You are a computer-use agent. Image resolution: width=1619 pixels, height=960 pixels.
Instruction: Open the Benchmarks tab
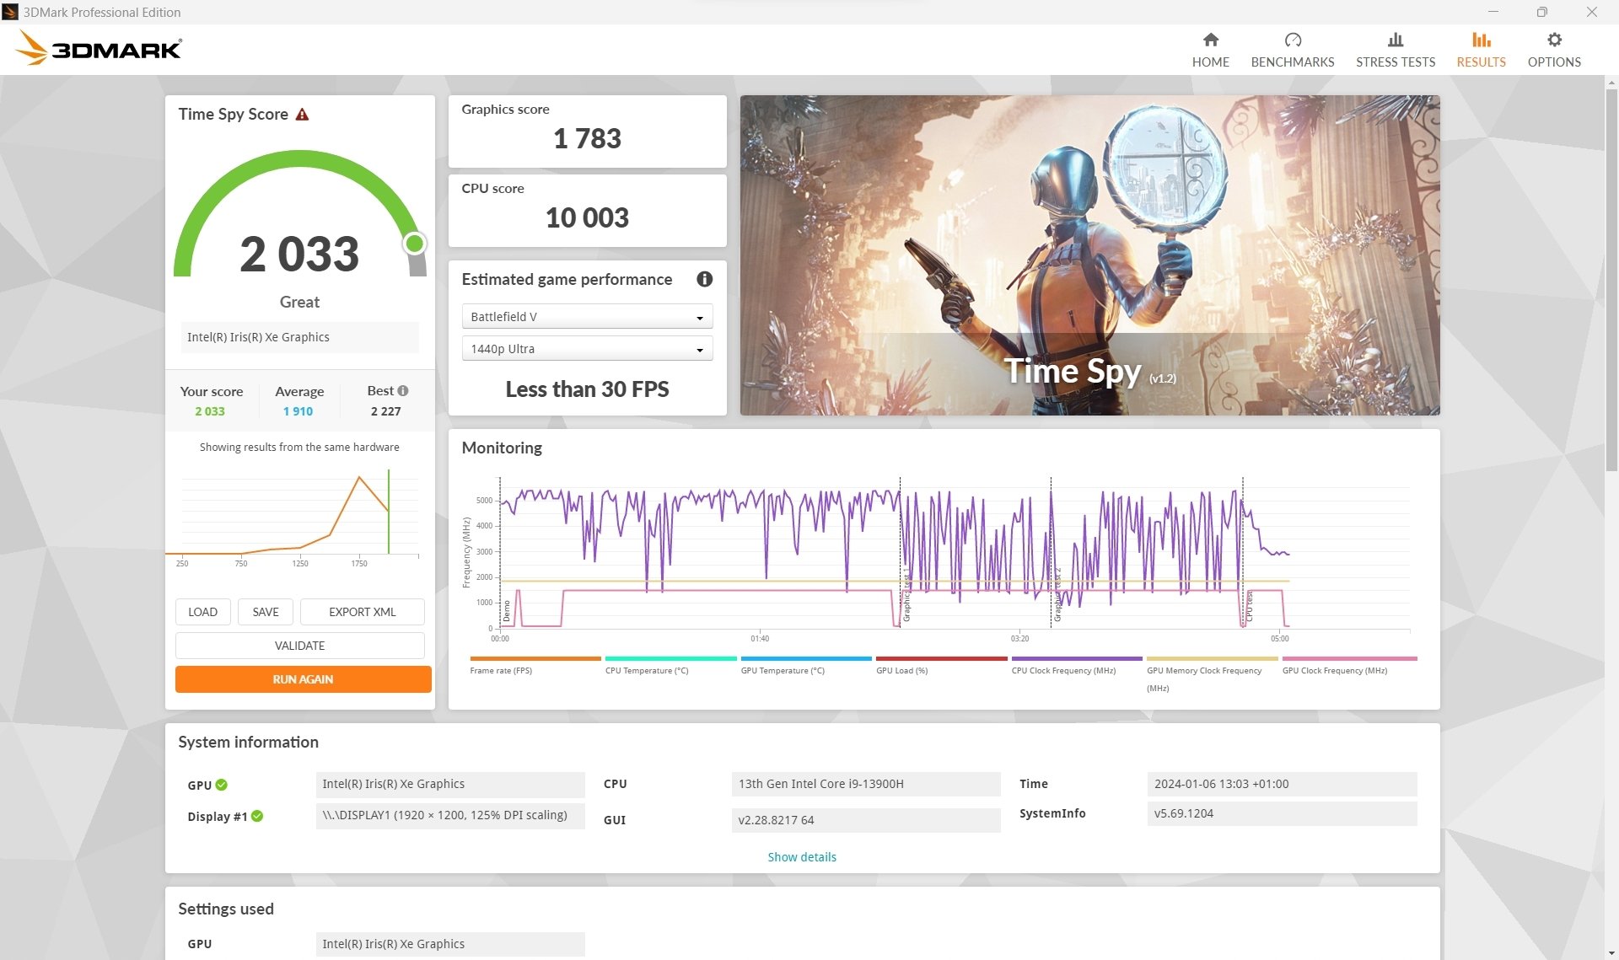pyautogui.click(x=1292, y=50)
